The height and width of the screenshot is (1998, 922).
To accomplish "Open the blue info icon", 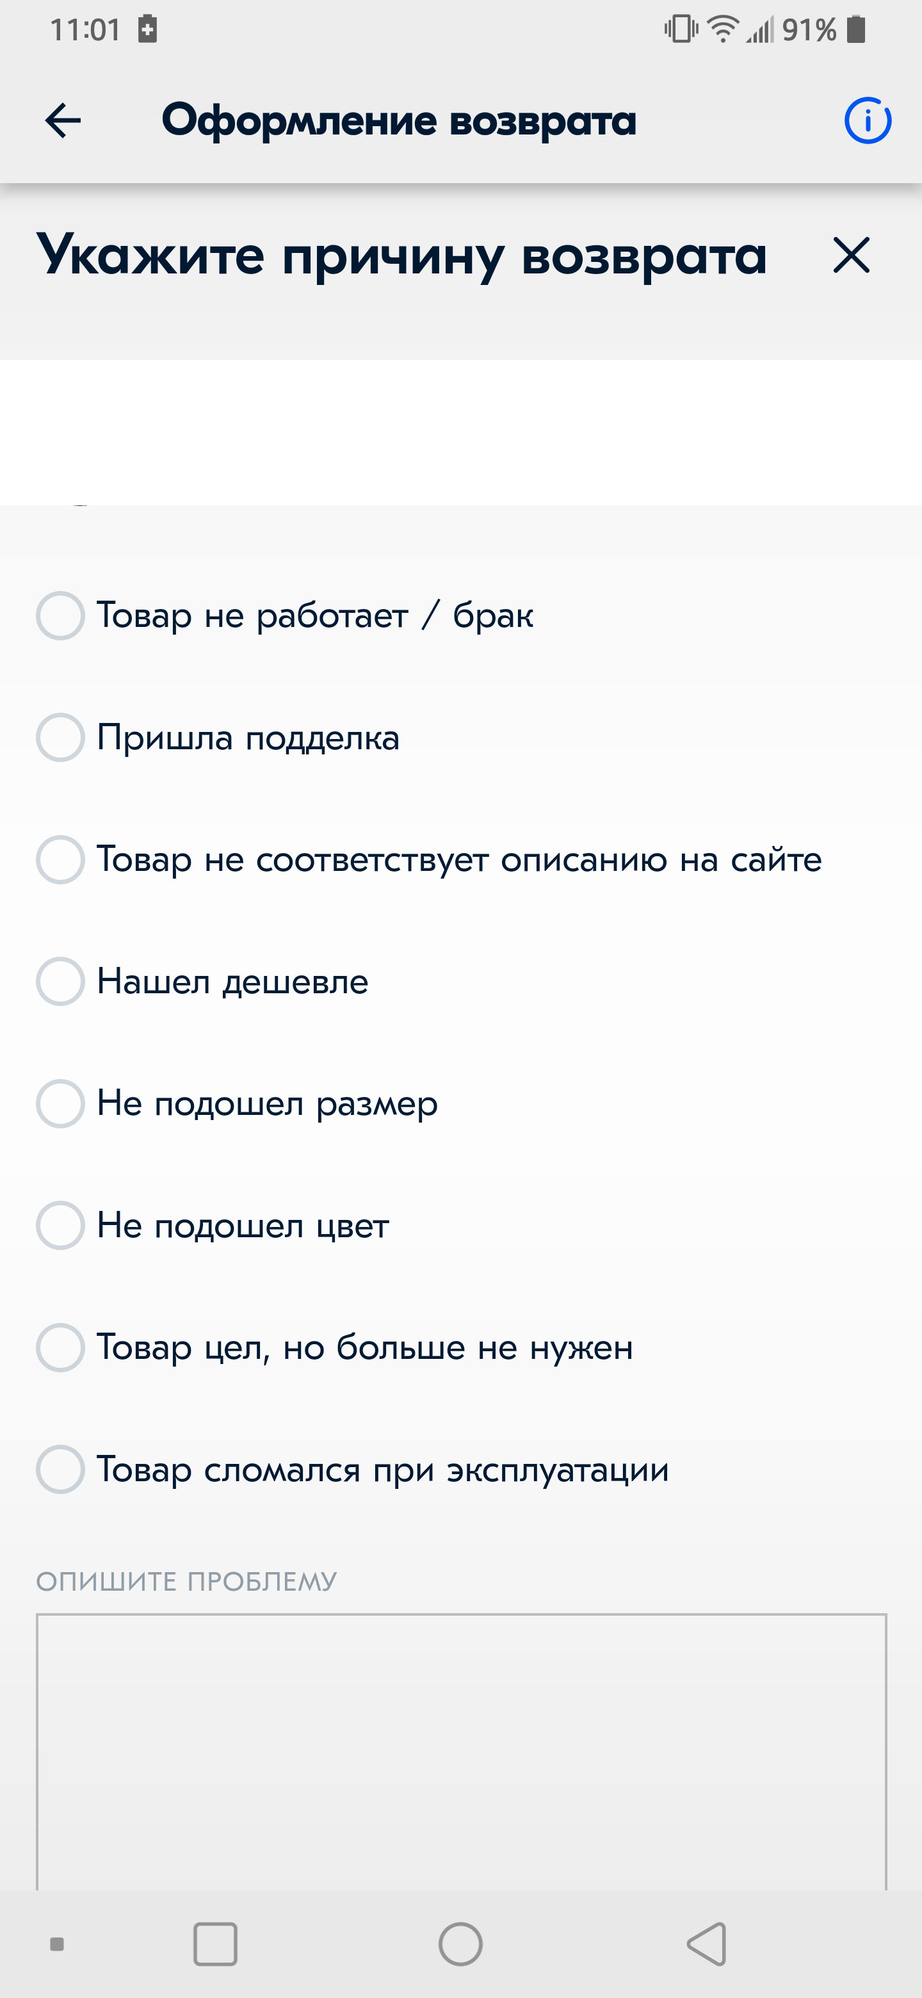I will click(x=867, y=120).
